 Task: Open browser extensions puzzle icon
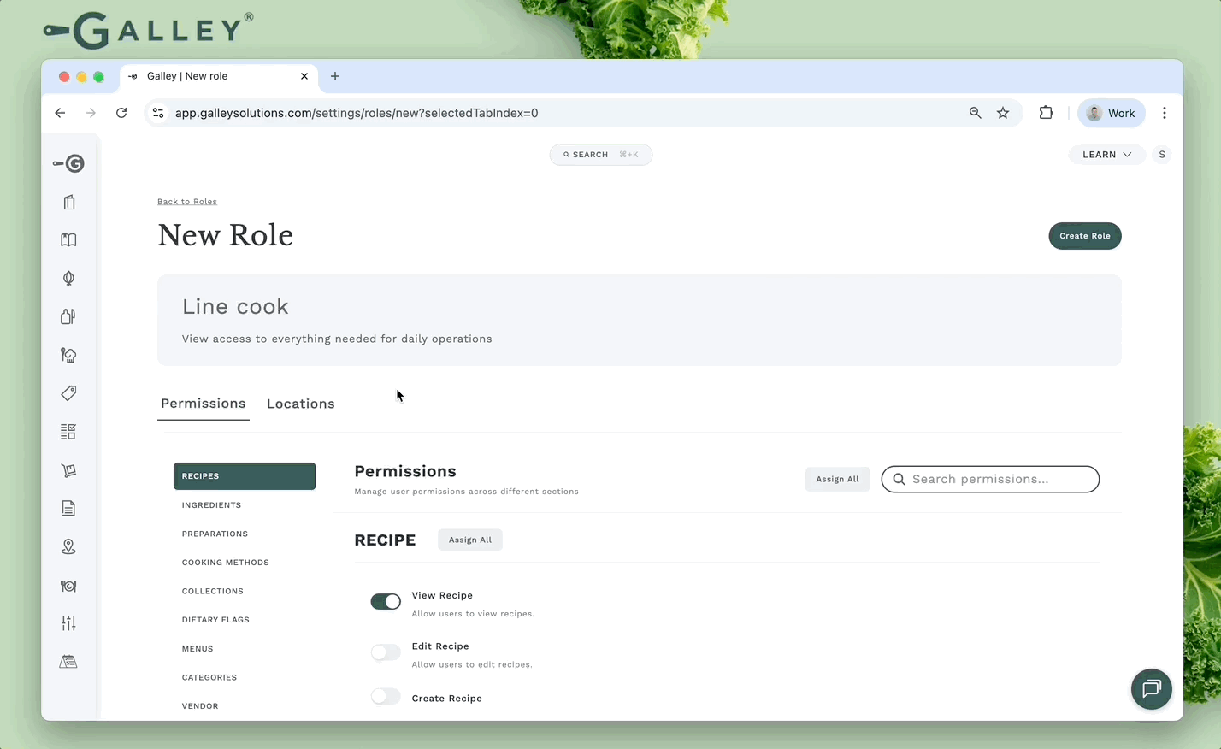pos(1046,113)
